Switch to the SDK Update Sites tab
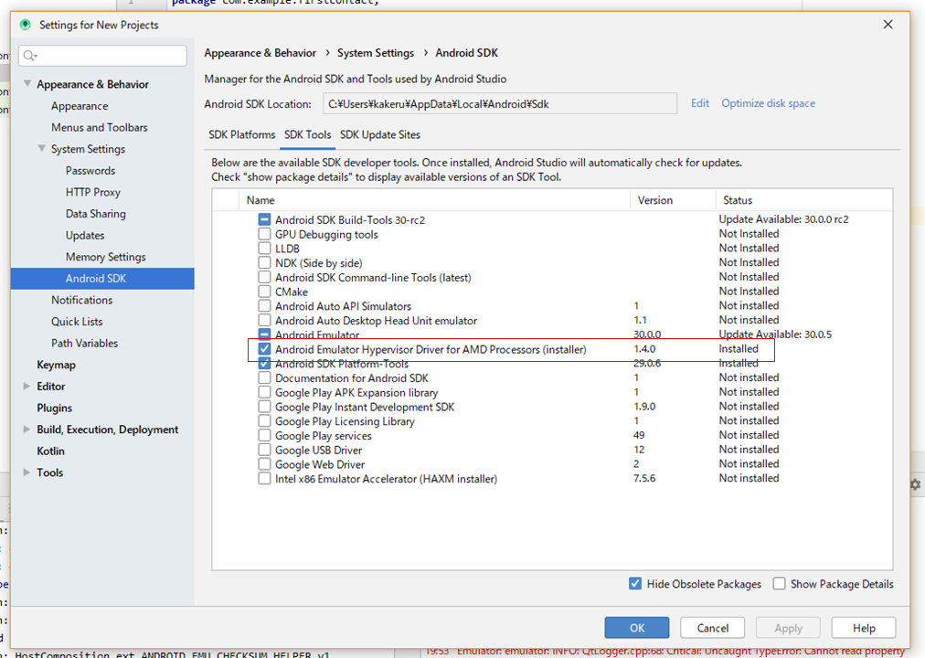 380,134
